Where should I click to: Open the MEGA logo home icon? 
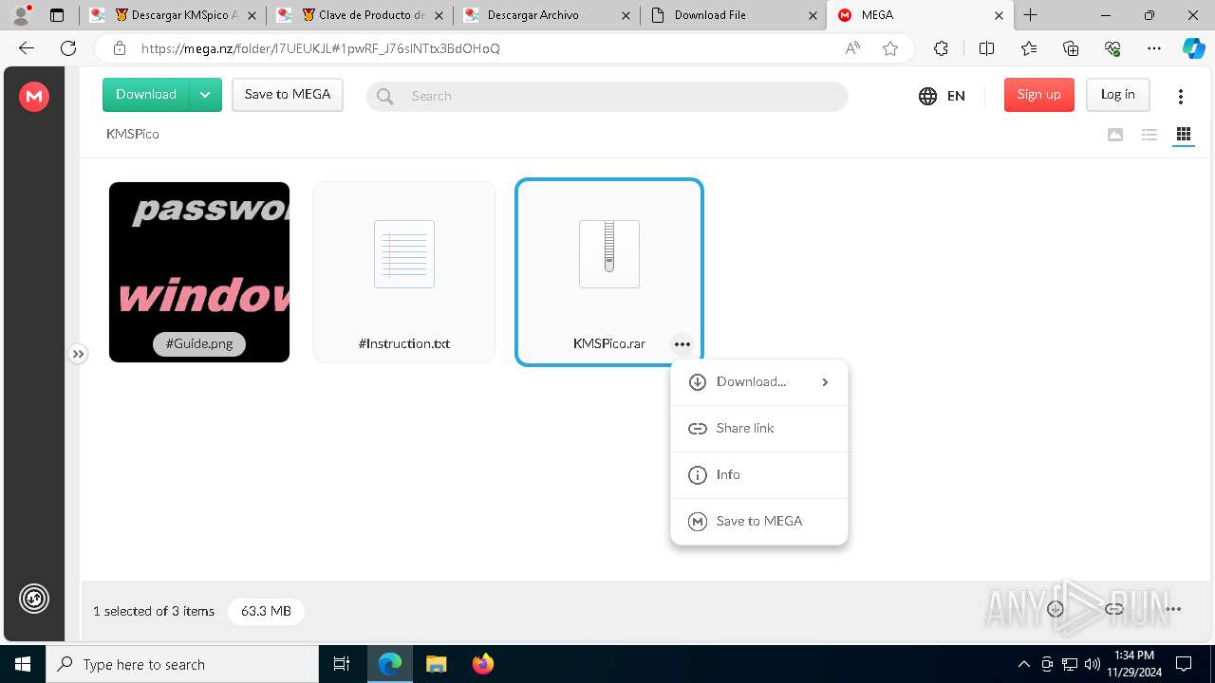tap(34, 96)
